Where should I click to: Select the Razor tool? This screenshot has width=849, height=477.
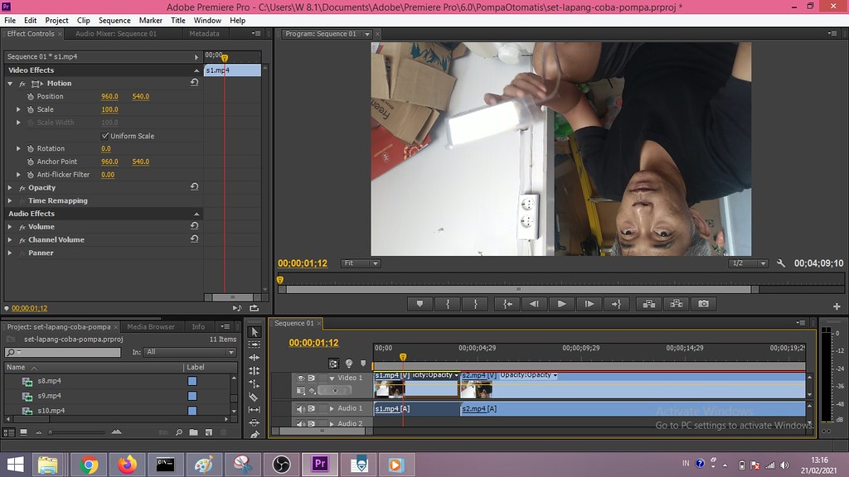[x=254, y=397]
